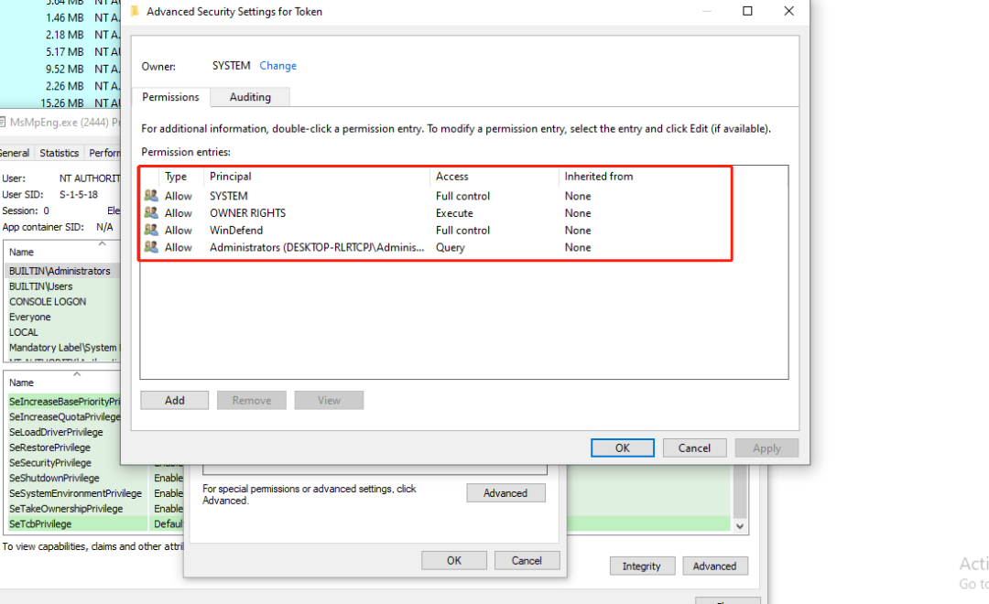Select the BUILTIN\Administrators group row
989x604 pixels.
(62, 271)
